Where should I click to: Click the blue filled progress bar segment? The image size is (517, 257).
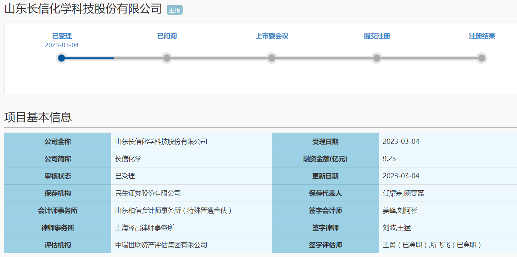[90, 58]
